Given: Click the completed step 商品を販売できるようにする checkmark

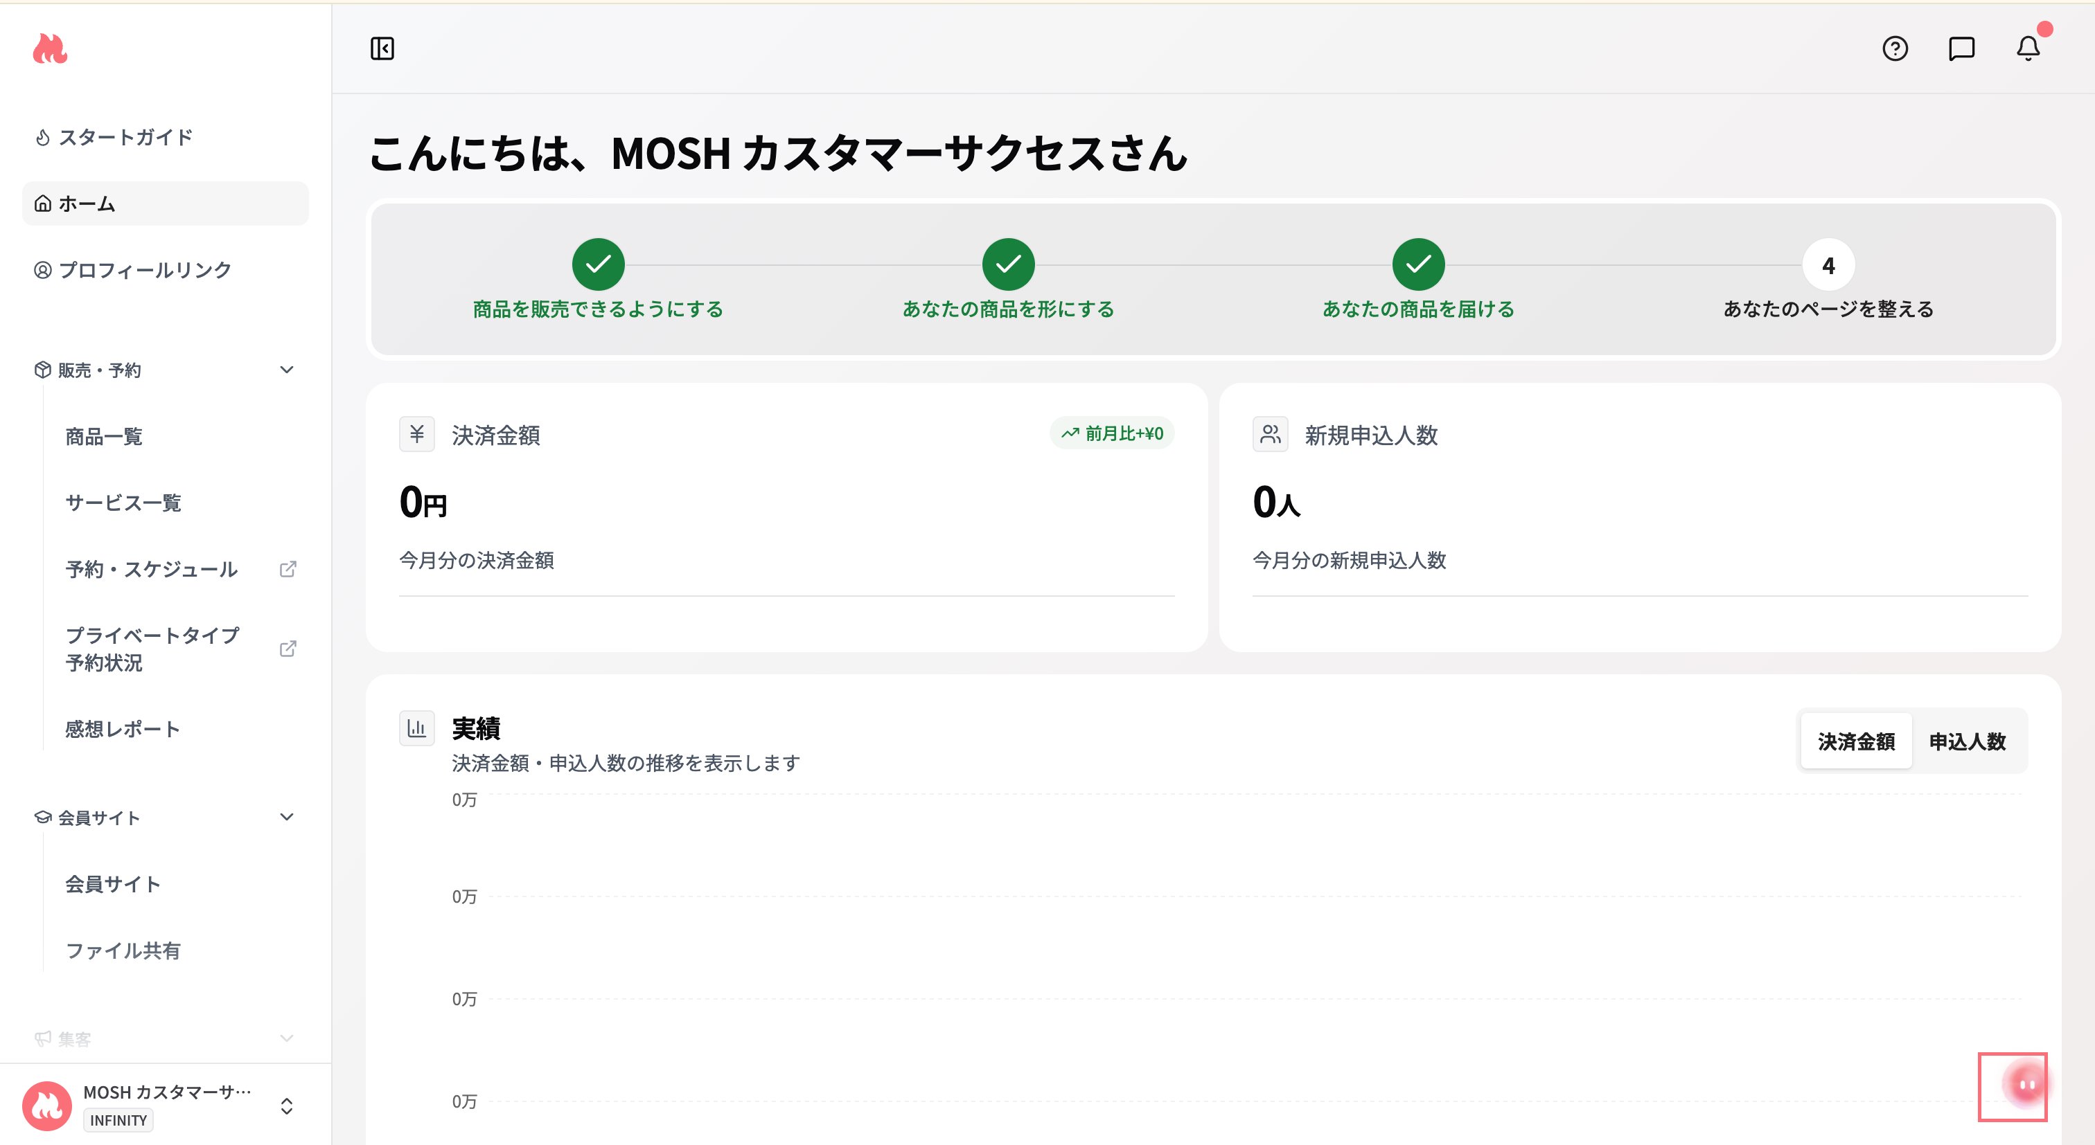Looking at the screenshot, I should [x=599, y=264].
